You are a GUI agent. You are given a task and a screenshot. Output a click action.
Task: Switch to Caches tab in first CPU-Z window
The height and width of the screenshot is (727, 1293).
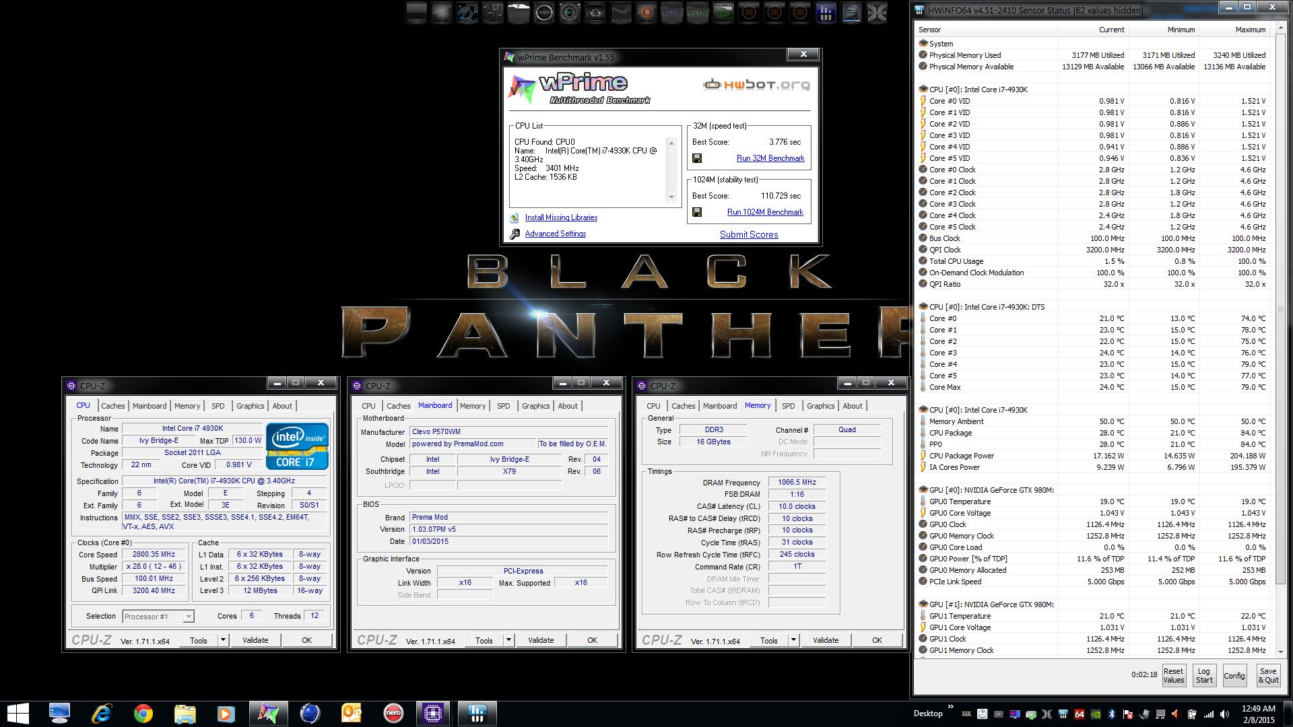pos(113,406)
